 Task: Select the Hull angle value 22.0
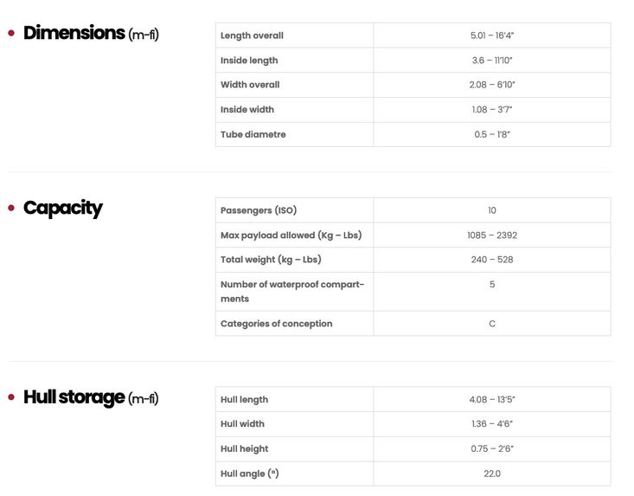click(x=491, y=473)
